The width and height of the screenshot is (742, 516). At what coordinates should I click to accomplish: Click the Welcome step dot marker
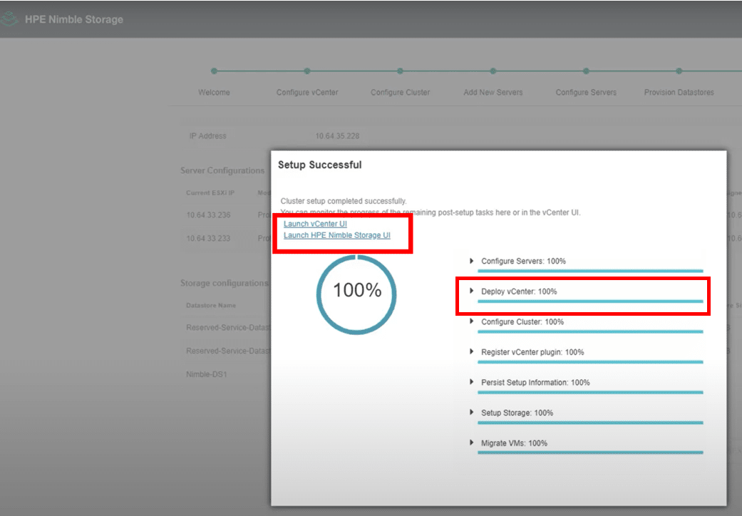pos(214,71)
